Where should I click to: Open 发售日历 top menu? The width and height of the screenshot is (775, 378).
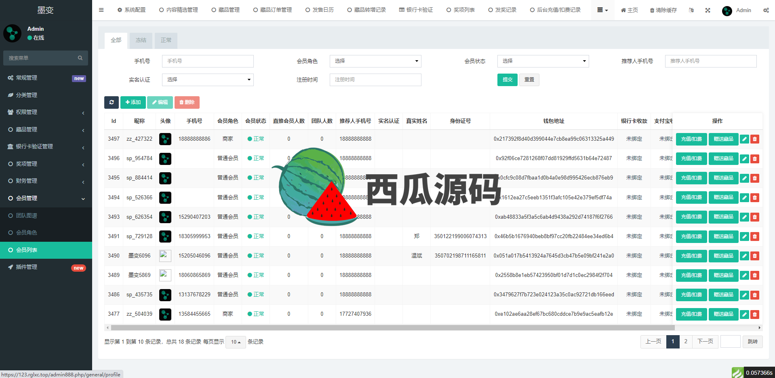click(x=320, y=10)
